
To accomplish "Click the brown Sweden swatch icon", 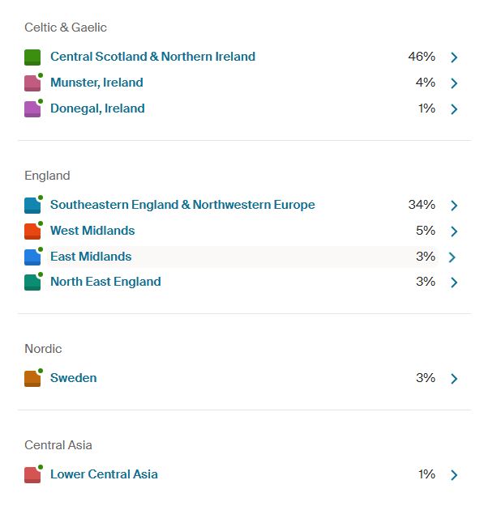I will pos(32,379).
